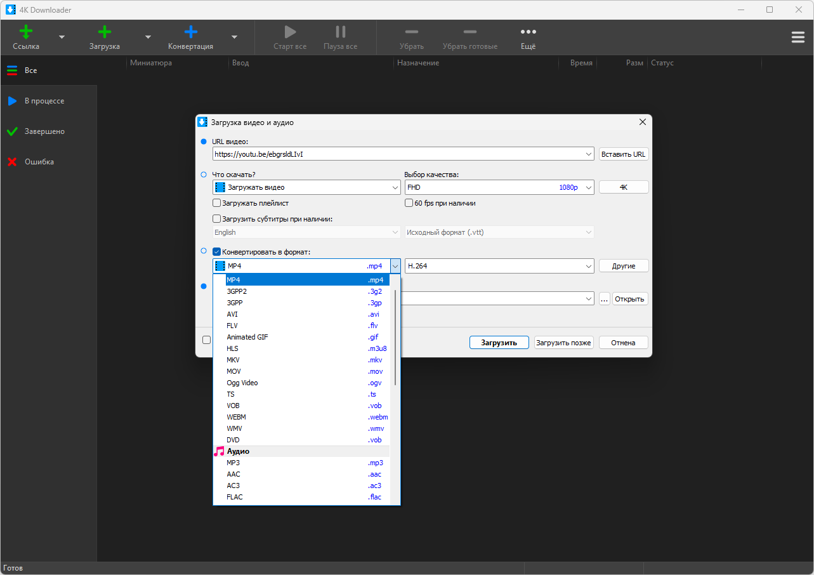814x575 pixels.
Task: Choose MKV from the format list
Action: pyautogui.click(x=307, y=360)
